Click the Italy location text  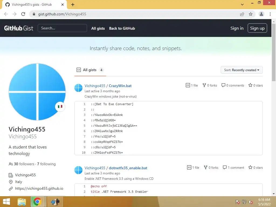(x=19, y=182)
